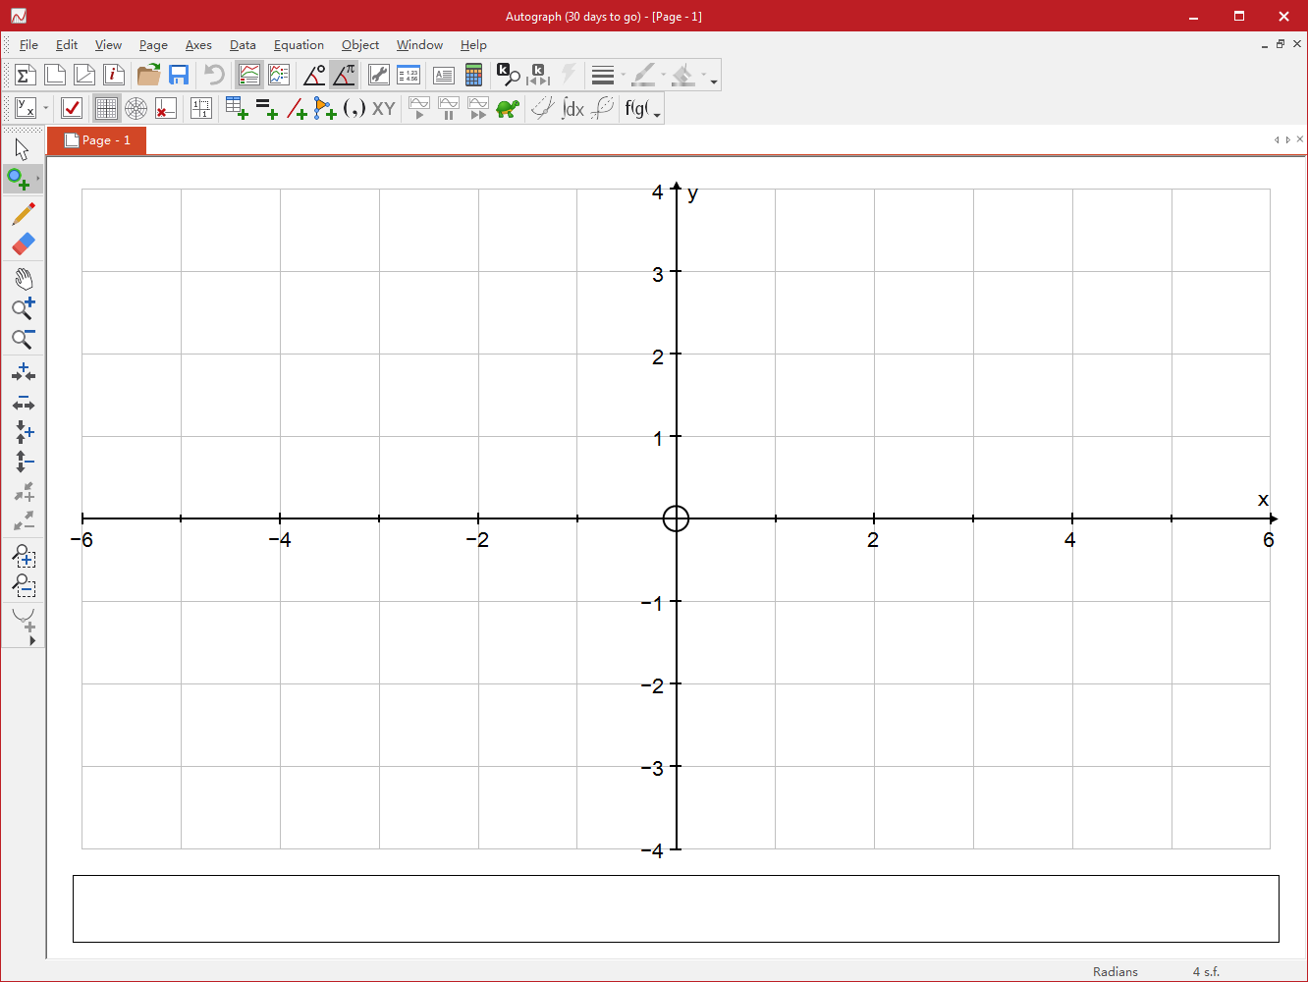Toggle the status box legend icon

[249, 75]
